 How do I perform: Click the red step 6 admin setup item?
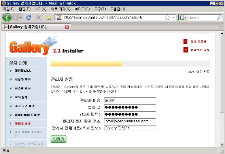23,124
